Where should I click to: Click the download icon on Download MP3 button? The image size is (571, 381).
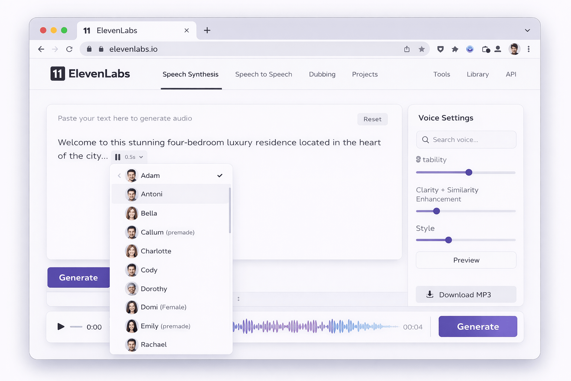click(x=430, y=294)
